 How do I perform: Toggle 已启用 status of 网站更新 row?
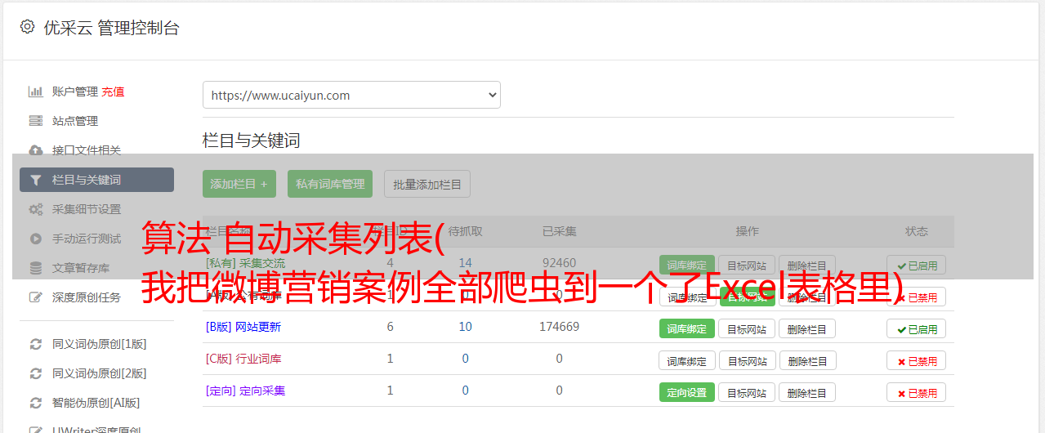pos(917,329)
